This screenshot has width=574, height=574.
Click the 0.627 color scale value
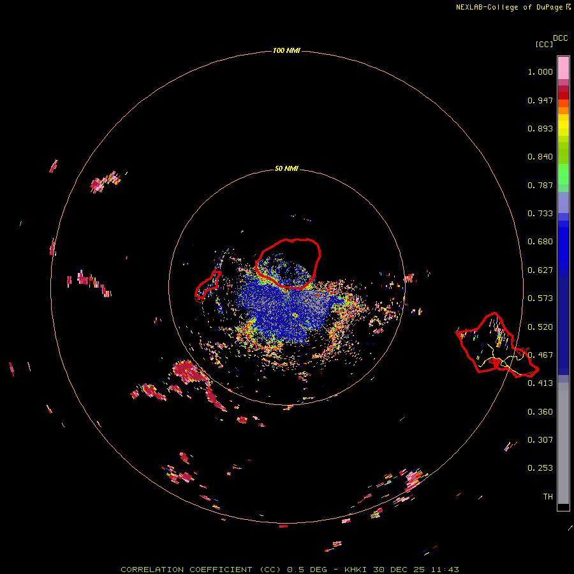tap(540, 270)
